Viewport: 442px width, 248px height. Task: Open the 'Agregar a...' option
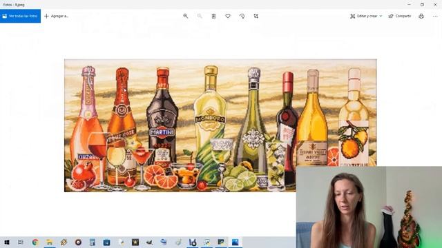[57, 16]
